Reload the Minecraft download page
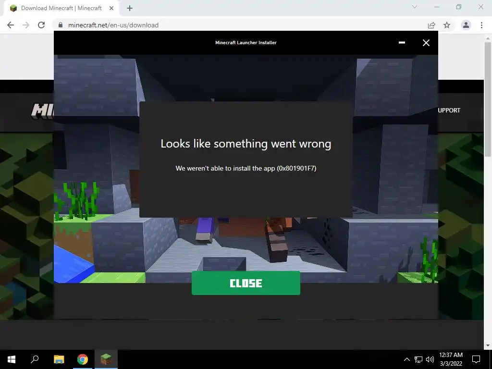 point(41,25)
